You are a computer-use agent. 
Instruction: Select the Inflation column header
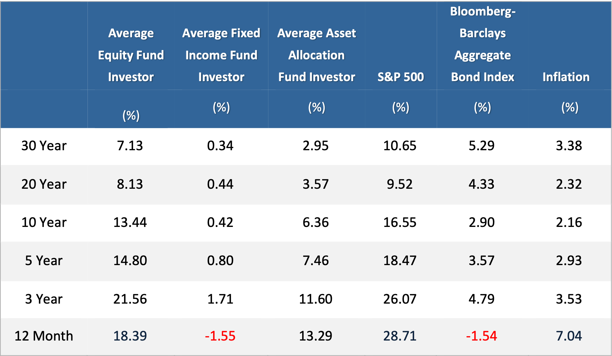click(566, 77)
